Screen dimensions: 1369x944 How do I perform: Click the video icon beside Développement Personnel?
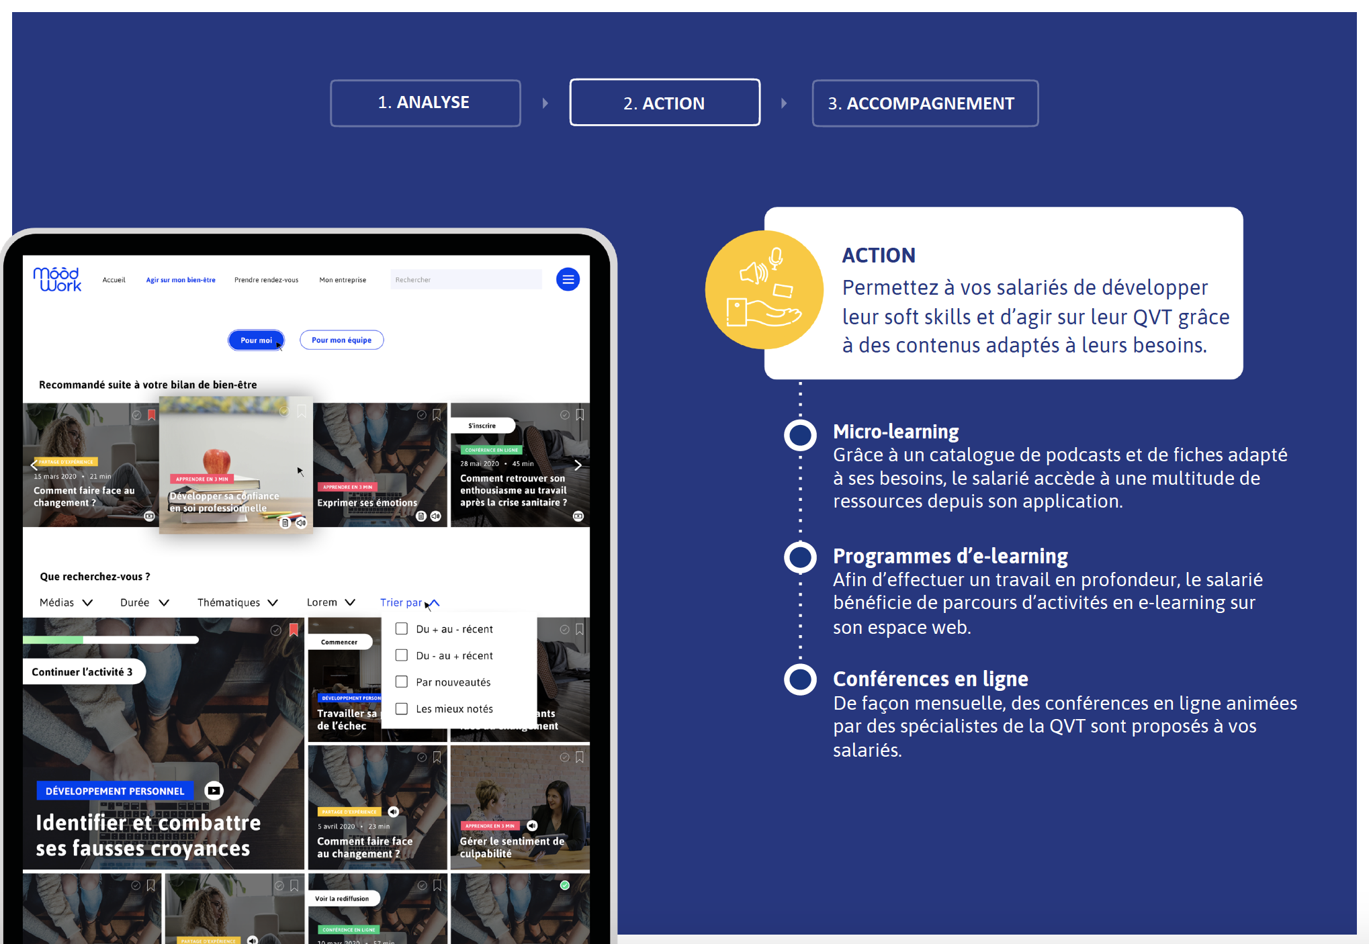[214, 790]
